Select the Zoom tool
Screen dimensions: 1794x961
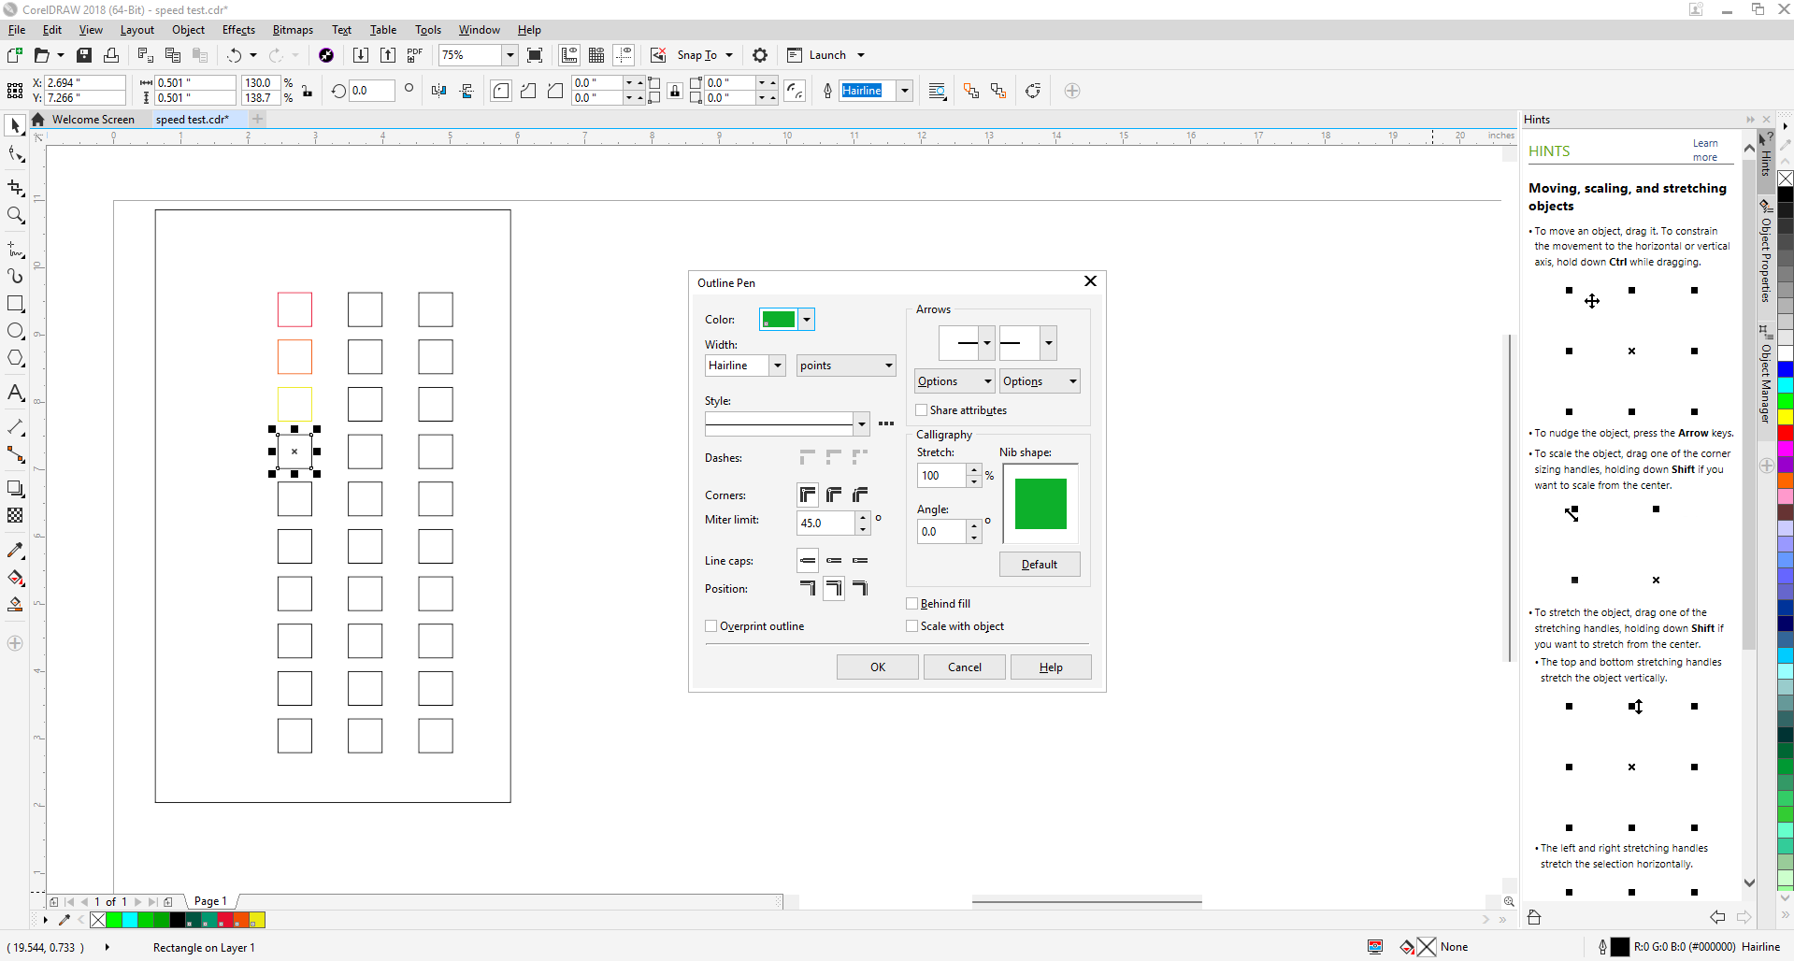[x=15, y=216]
